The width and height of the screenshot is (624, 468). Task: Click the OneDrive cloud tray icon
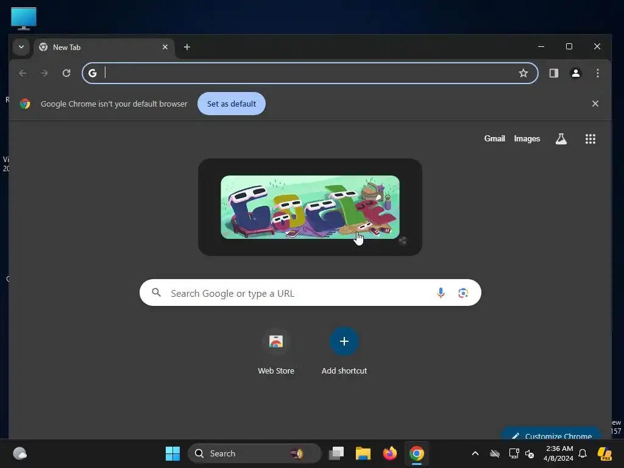pos(495,453)
